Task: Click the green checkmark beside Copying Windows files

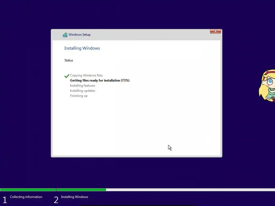Action: coord(67,76)
